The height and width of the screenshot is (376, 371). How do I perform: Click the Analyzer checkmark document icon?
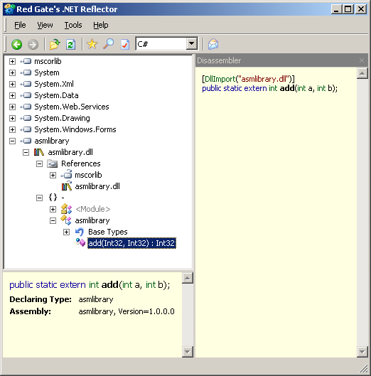(x=125, y=44)
